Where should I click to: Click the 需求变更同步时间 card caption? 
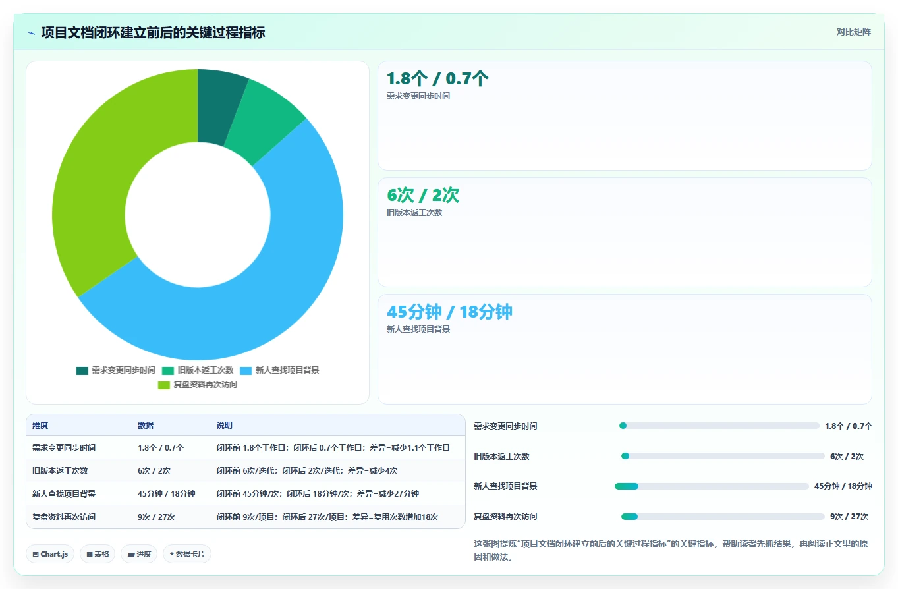coord(418,96)
